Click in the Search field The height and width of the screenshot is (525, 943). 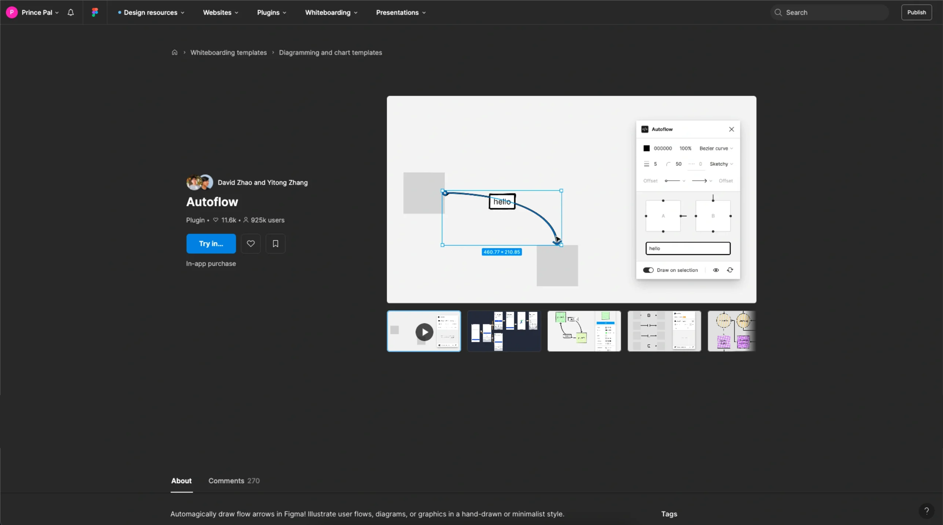coord(830,13)
